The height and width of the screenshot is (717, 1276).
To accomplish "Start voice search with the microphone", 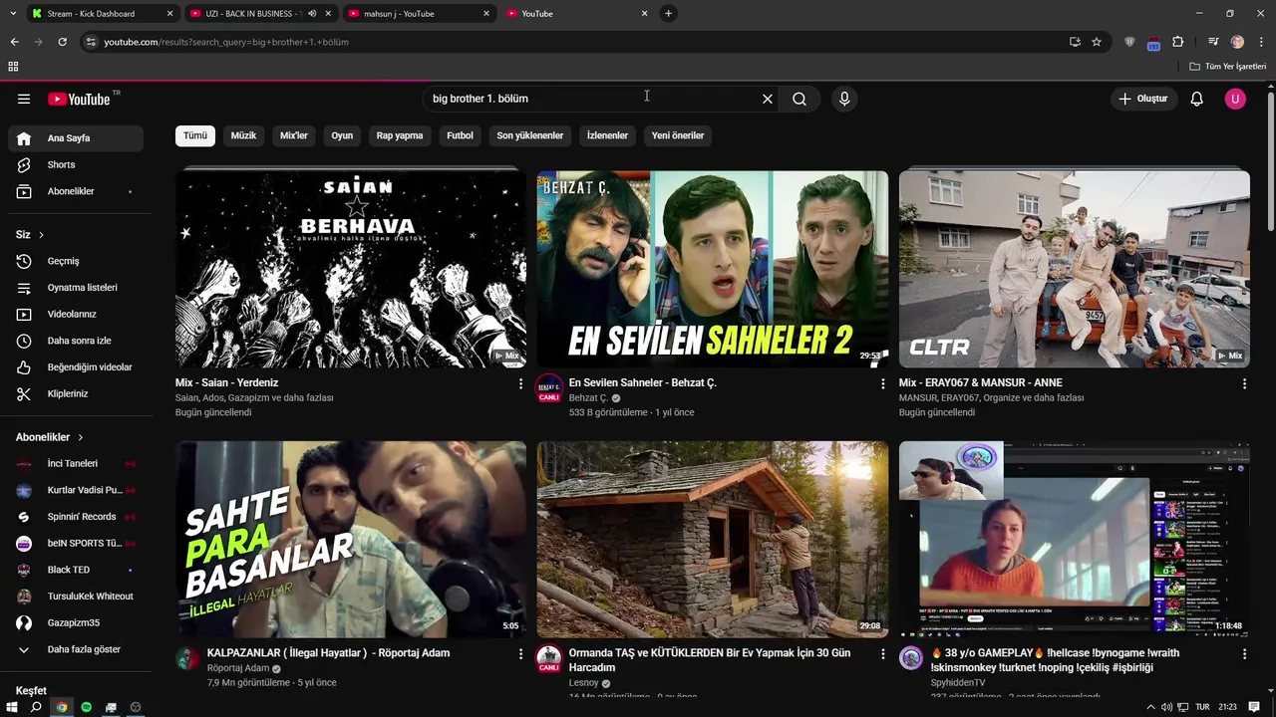I will (844, 99).
